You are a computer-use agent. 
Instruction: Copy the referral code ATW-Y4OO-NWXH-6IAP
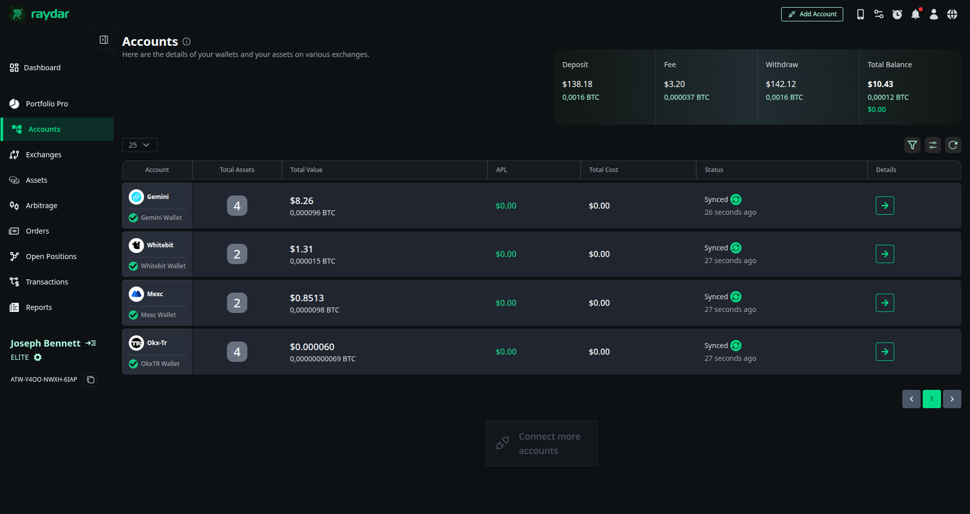(x=90, y=380)
